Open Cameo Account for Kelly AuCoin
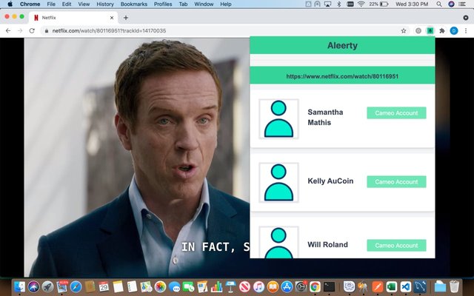This screenshot has height=296, width=474. pyautogui.click(x=396, y=182)
